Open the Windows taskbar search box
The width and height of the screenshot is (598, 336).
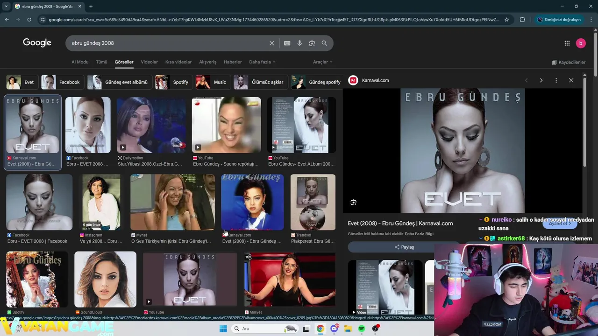(265, 329)
